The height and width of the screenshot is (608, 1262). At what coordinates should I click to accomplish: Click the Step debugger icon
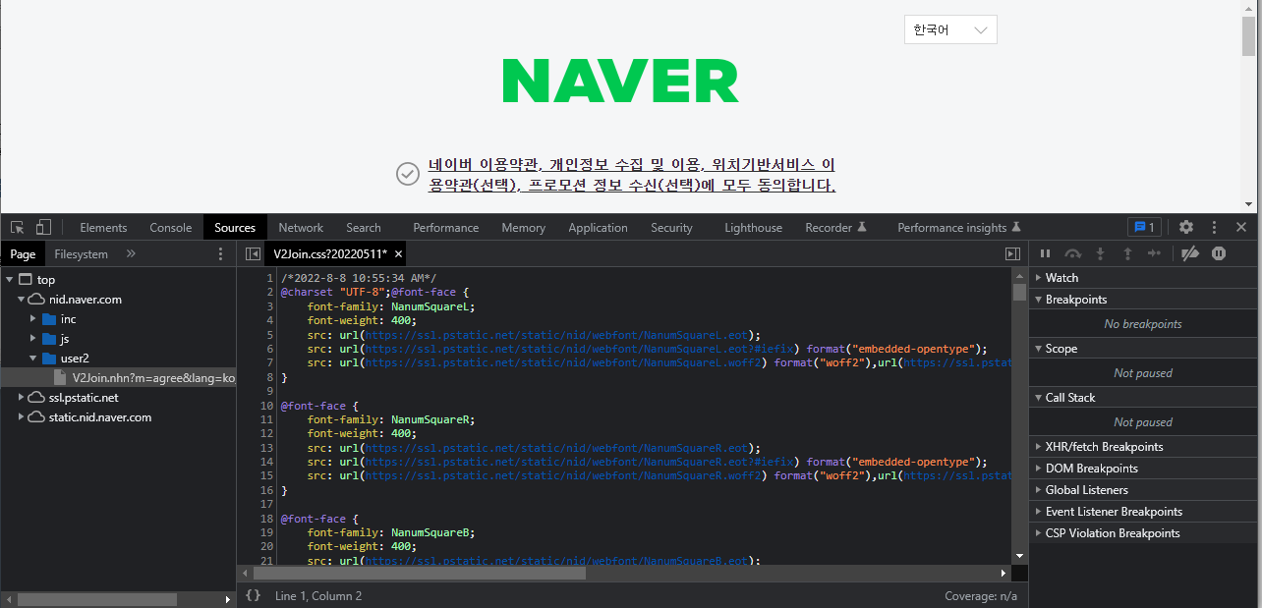[x=1155, y=253]
